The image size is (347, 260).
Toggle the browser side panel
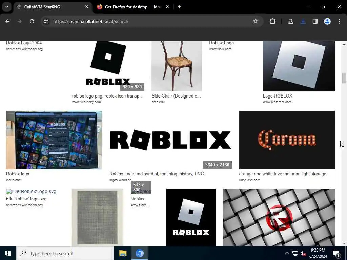click(315, 21)
